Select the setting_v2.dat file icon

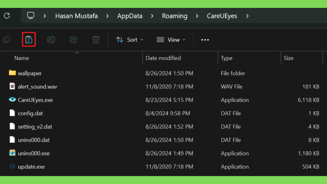12,126
